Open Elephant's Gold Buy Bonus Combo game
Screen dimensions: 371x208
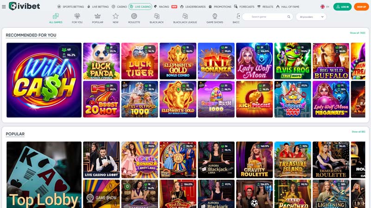tap(178, 99)
